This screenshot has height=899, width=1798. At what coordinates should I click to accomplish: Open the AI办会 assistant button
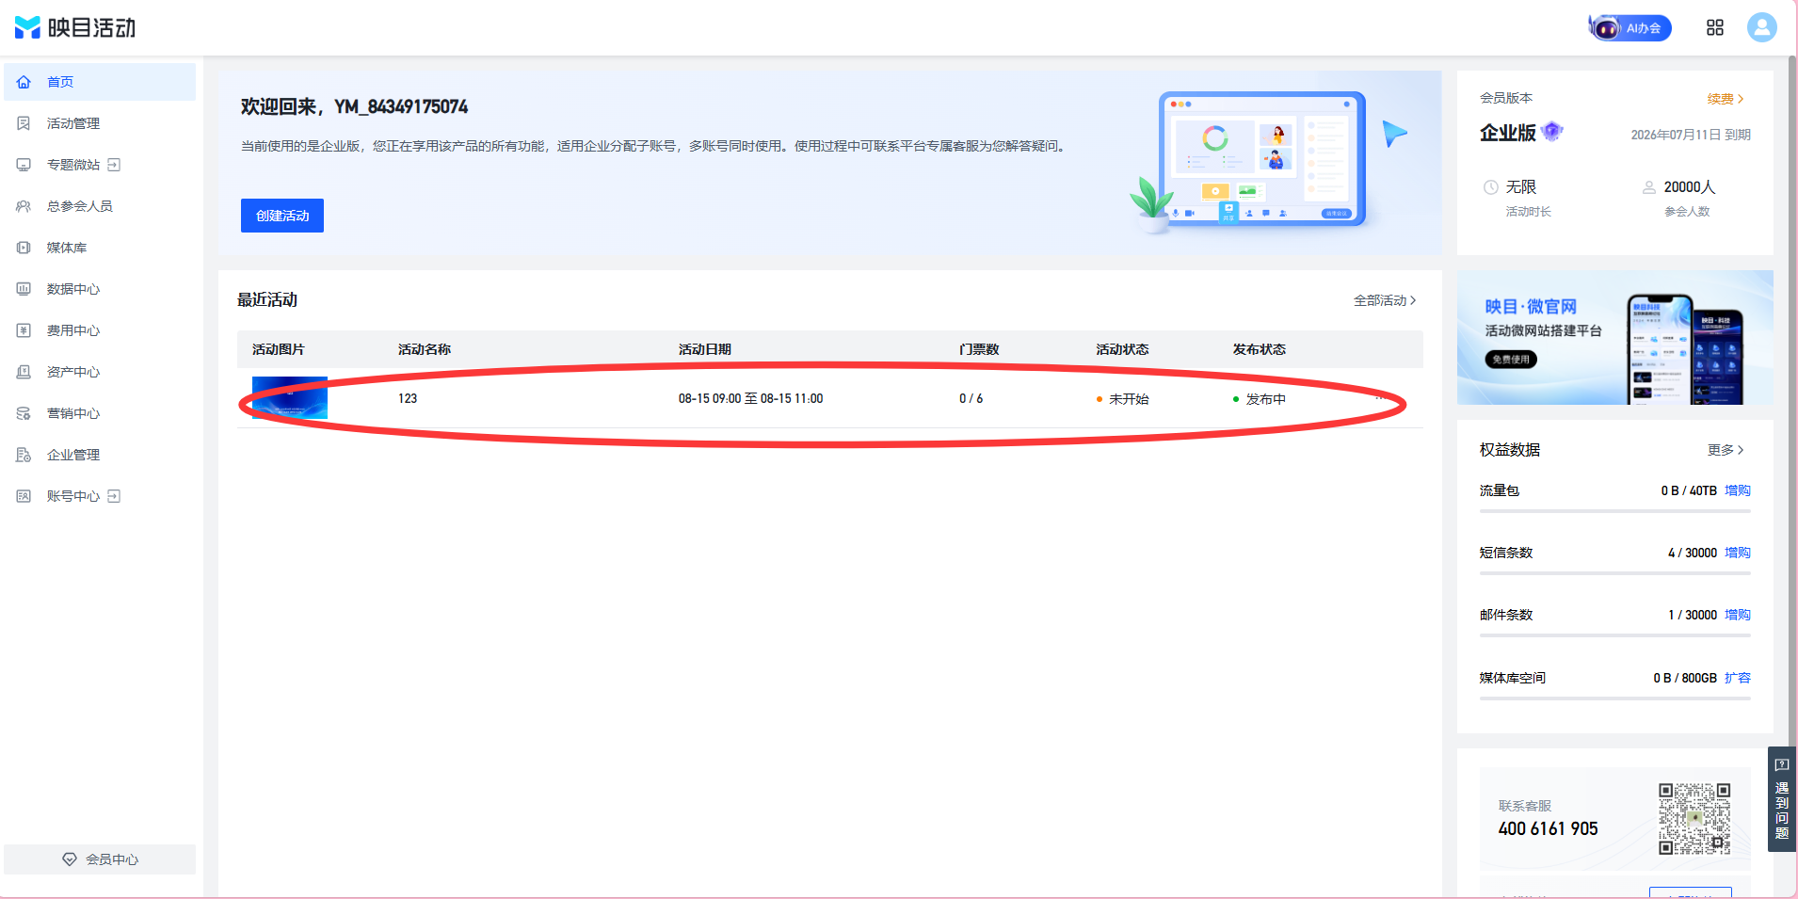pos(1630,27)
